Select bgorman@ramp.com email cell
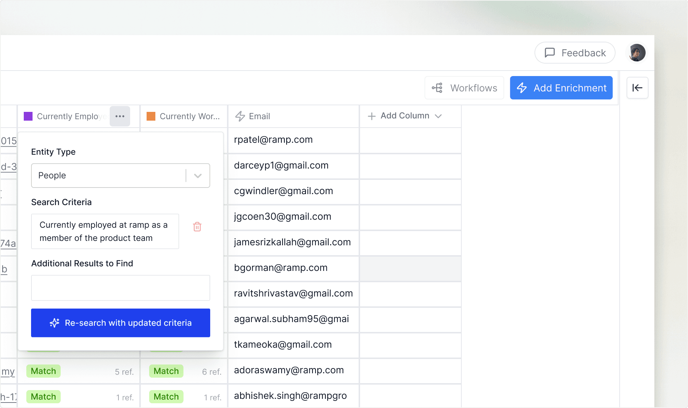Viewport: 688px width, 408px height. 294,268
